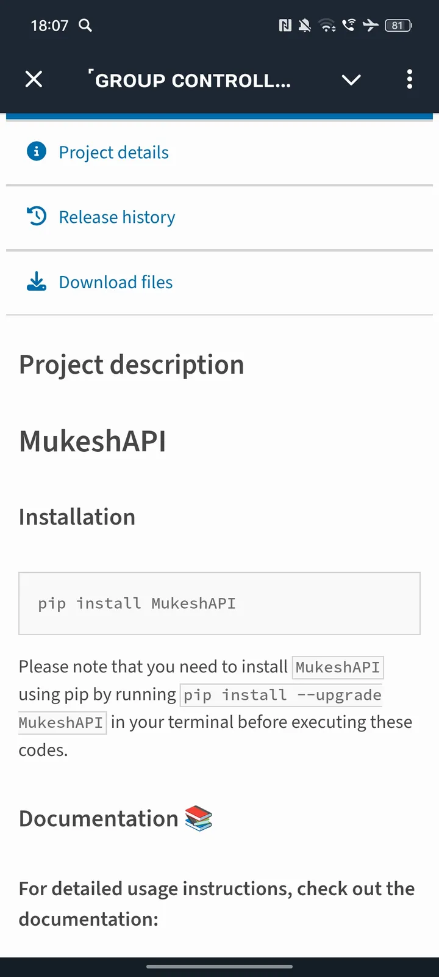This screenshot has height=977, width=439.
Task: Tap the Download files arrow icon
Action: 37,281
